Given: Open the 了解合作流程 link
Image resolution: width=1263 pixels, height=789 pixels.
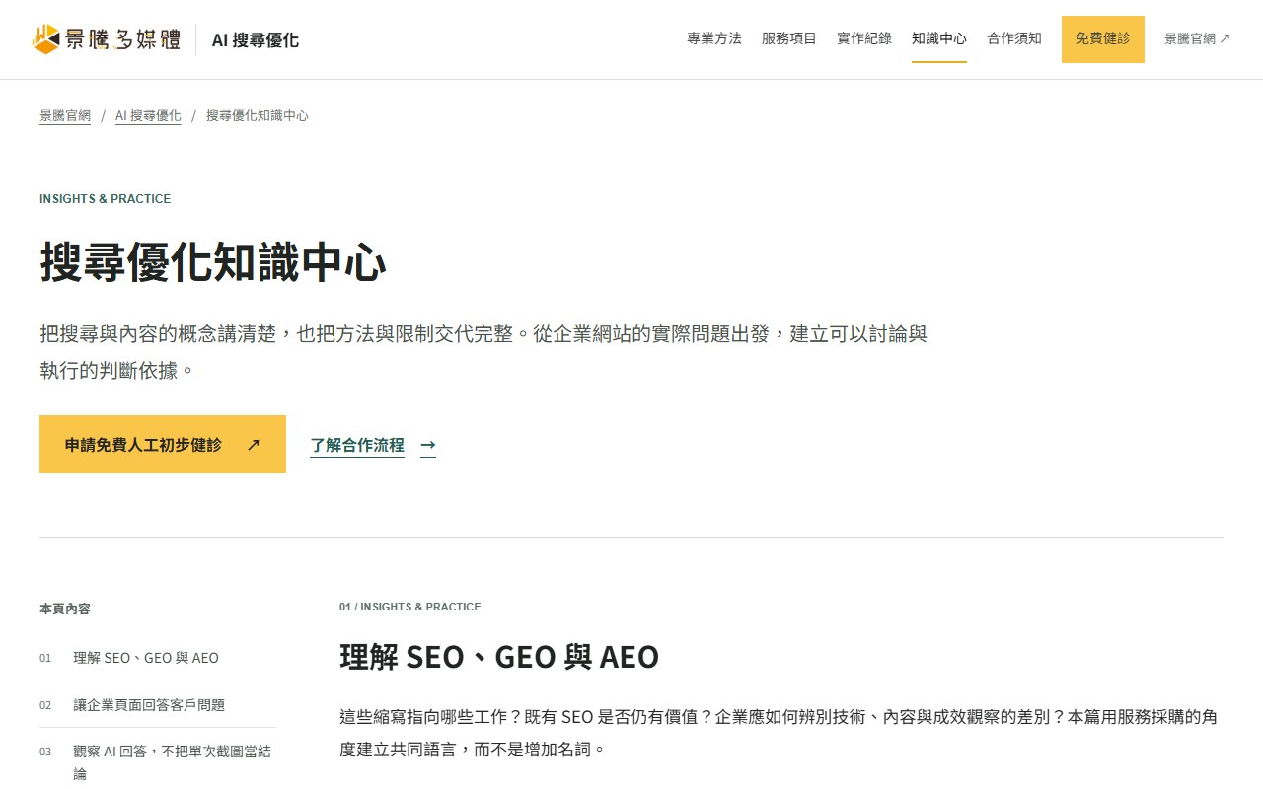Looking at the screenshot, I should [357, 445].
